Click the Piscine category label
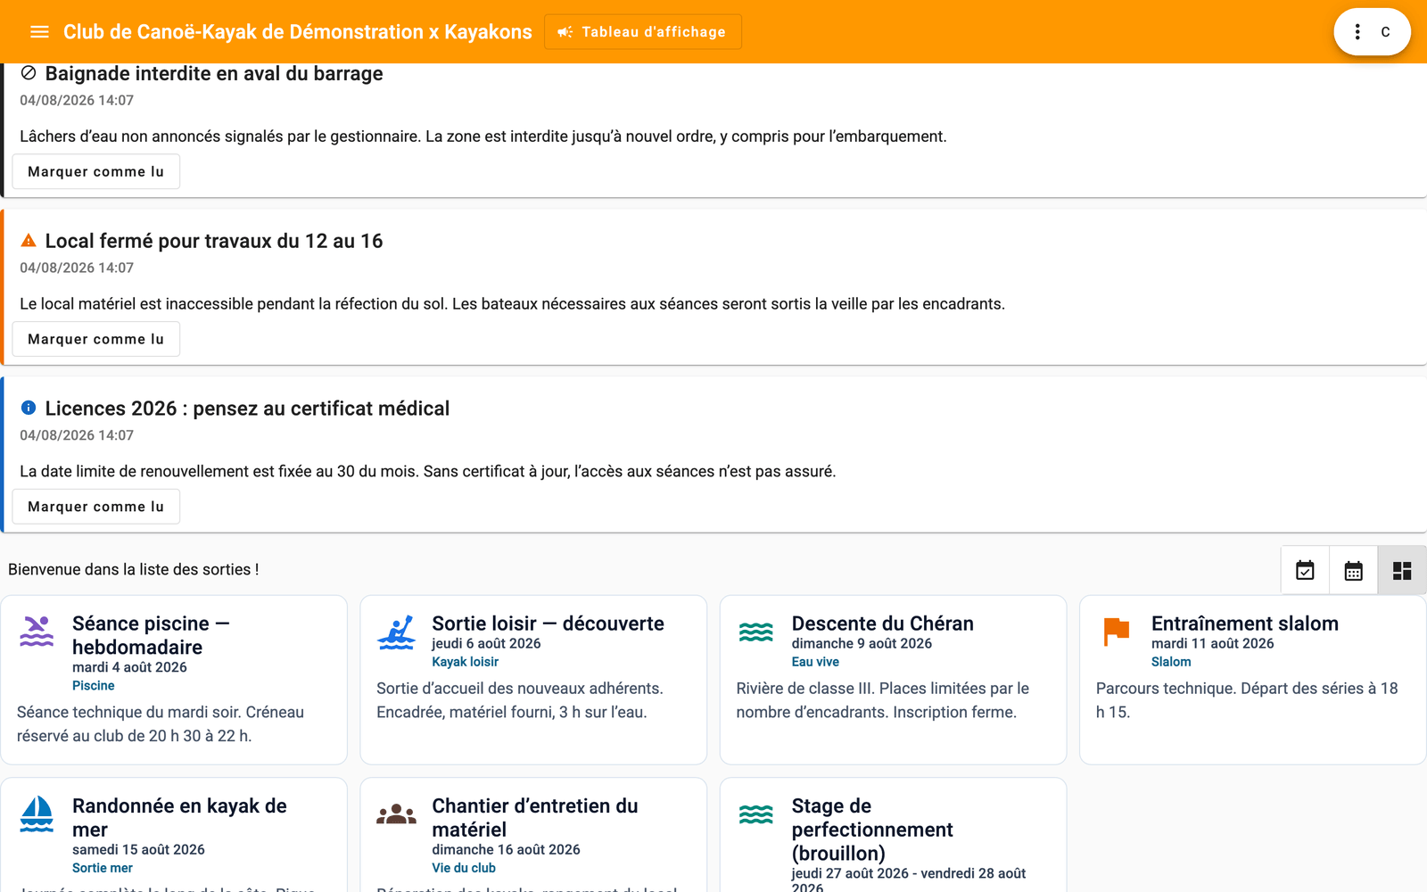Screen dimensions: 1427x892 (x=94, y=686)
